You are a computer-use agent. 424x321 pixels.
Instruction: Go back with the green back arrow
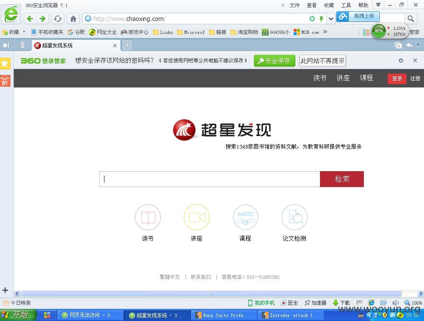pos(30,19)
